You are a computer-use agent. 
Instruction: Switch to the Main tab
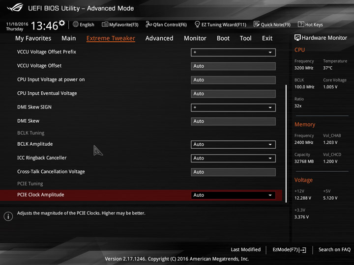tap(69, 38)
